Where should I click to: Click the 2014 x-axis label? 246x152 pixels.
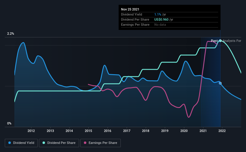tap(69, 131)
